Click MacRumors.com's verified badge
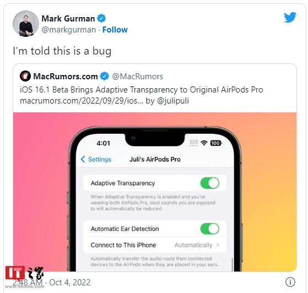308x293 pixels. (x=105, y=76)
